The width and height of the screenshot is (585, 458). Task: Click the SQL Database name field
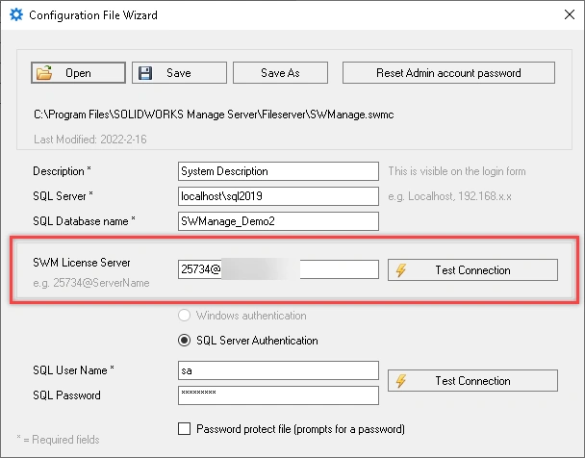[x=279, y=221]
